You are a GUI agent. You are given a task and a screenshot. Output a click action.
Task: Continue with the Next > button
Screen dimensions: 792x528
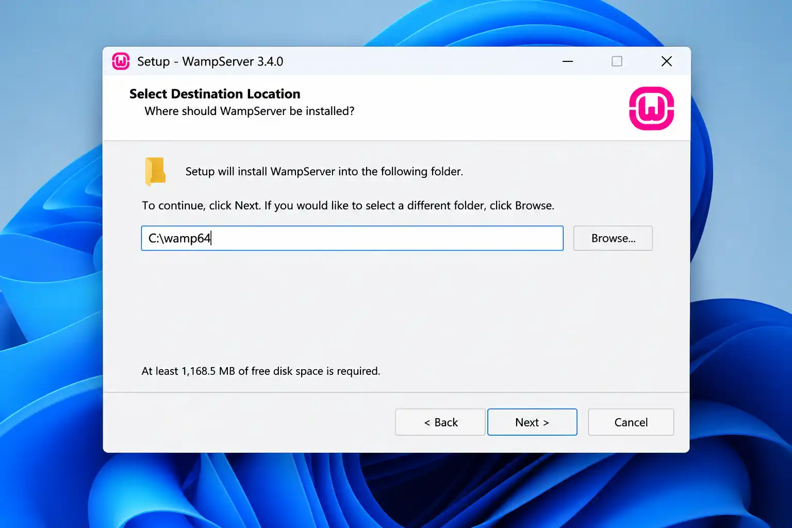pos(532,422)
